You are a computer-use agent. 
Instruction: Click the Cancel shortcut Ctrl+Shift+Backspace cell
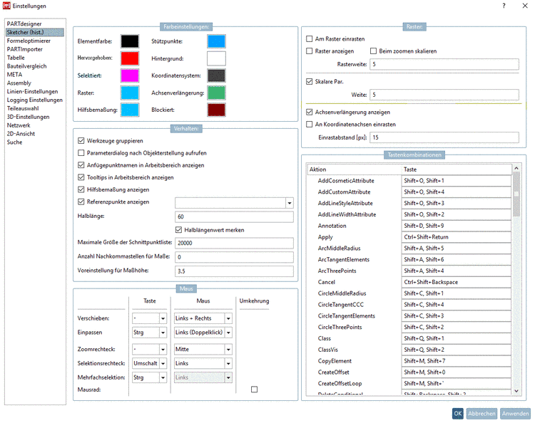click(x=457, y=282)
